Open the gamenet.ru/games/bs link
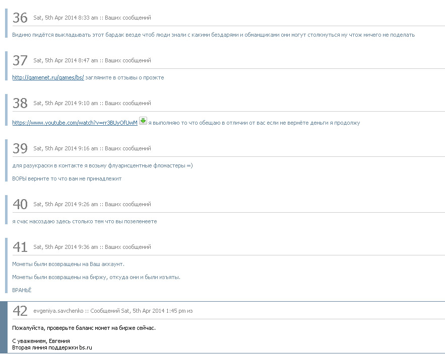445x357 pixels. click(48, 77)
